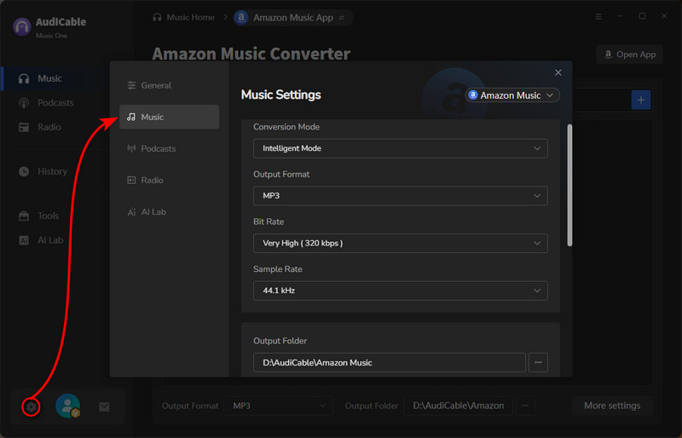Expand the Bit Rate dropdown

400,243
